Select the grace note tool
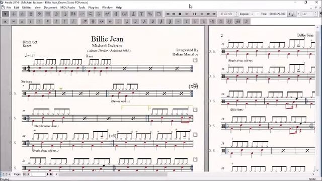 (x=246, y=21)
